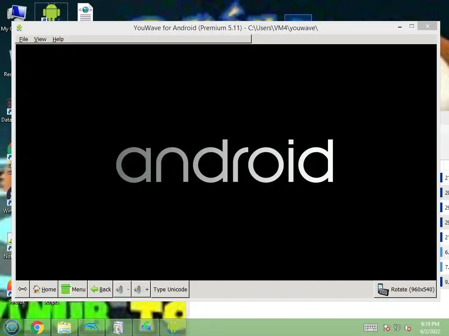Image resolution: width=449 pixels, height=336 pixels.
Task: Rotate the screen (960x540) button
Action: coord(406,289)
